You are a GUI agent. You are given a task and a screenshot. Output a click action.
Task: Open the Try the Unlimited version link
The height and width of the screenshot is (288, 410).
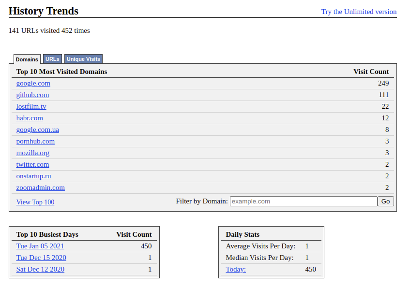tap(359, 12)
